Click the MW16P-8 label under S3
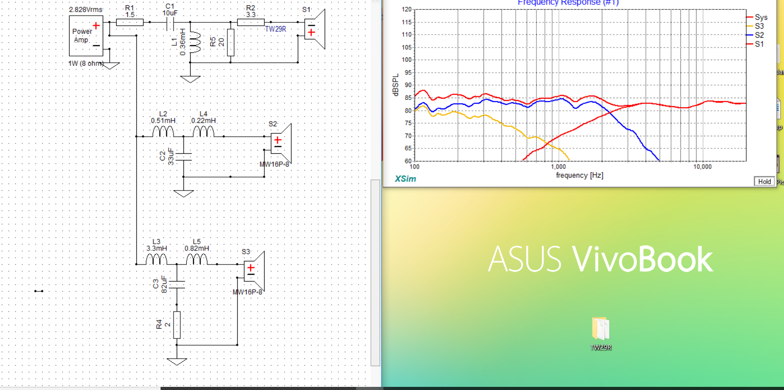 click(x=248, y=292)
